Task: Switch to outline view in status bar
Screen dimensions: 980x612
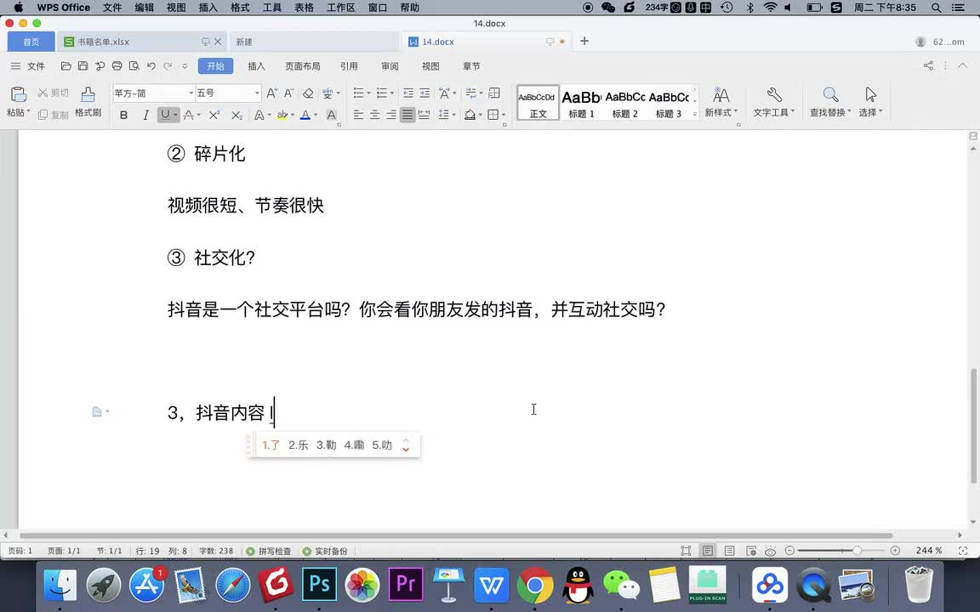Action: (x=729, y=551)
